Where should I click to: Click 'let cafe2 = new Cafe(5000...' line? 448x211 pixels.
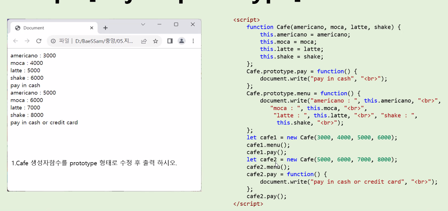322,159
